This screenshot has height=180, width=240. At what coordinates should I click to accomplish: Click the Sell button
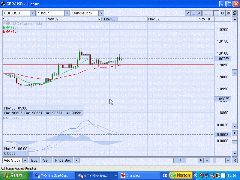(x=46, y=160)
